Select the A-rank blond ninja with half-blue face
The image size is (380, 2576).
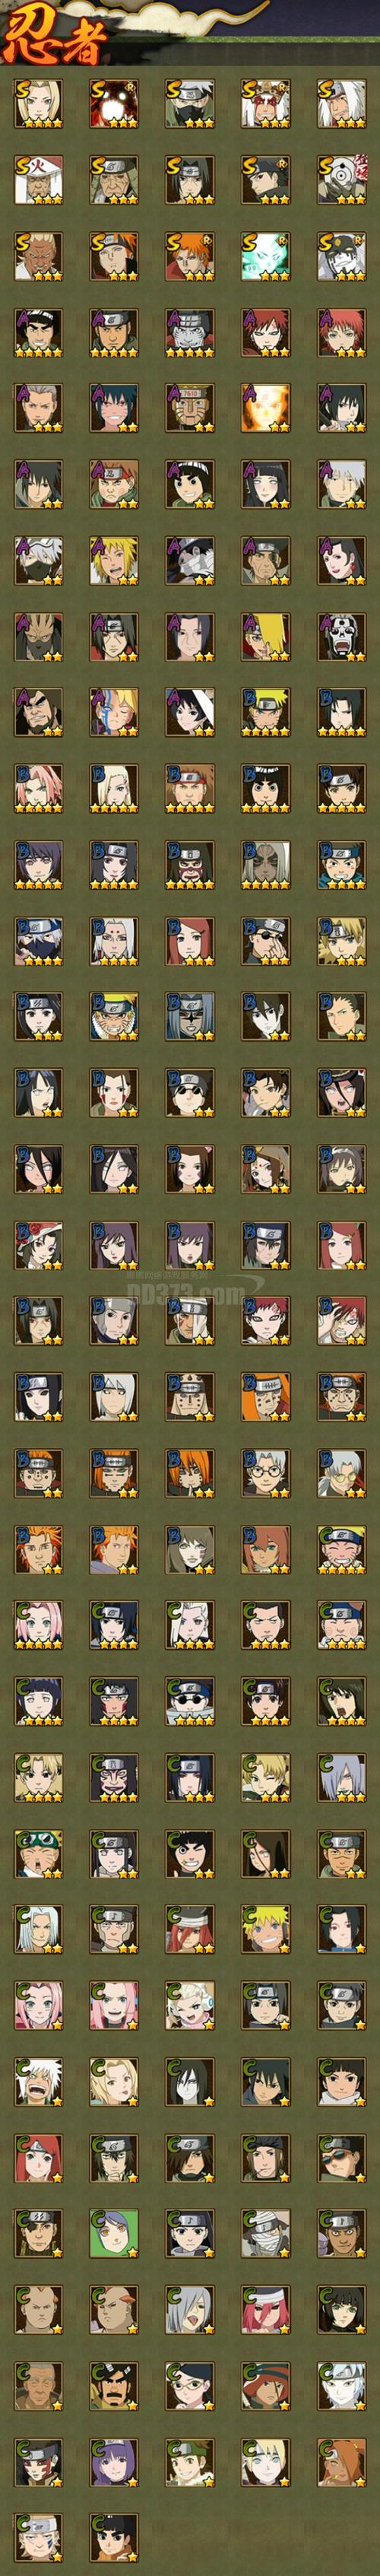[x=114, y=712]
